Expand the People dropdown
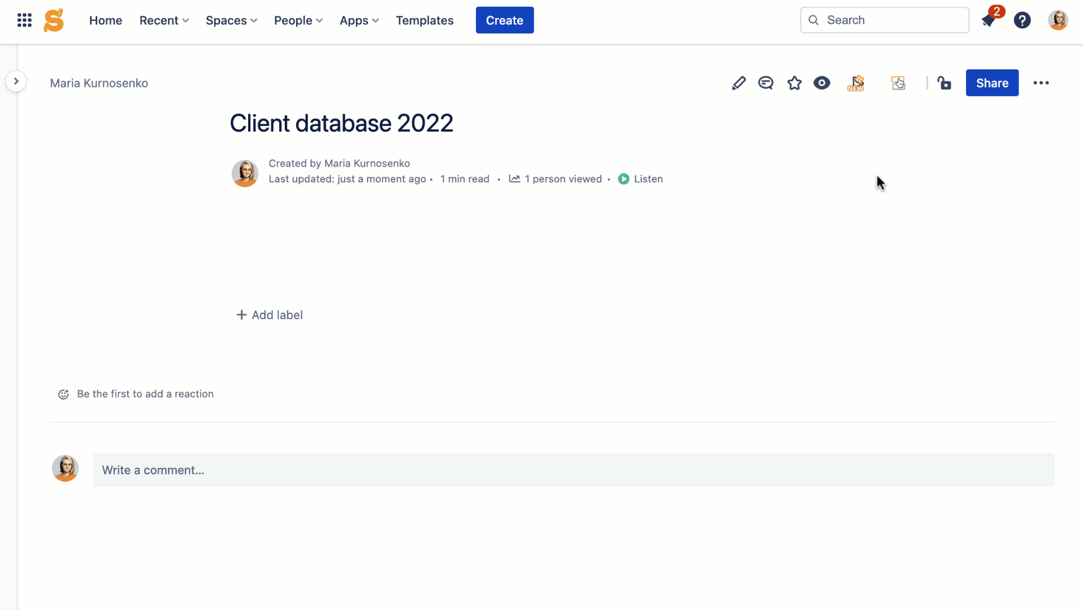1083x610 pixels. click(298, 20)
